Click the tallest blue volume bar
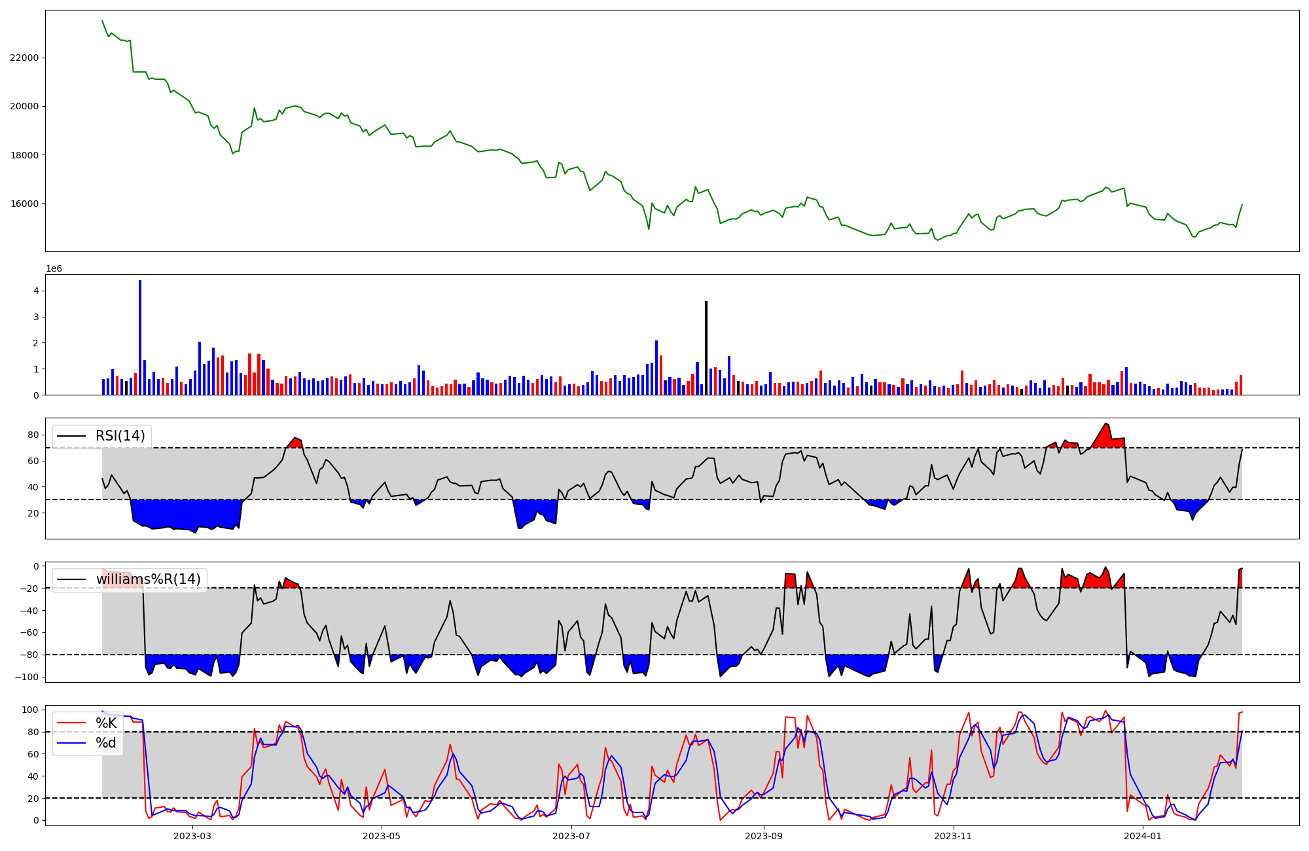The width and height of the screenshot is (1309, 851). click(140, 337)
